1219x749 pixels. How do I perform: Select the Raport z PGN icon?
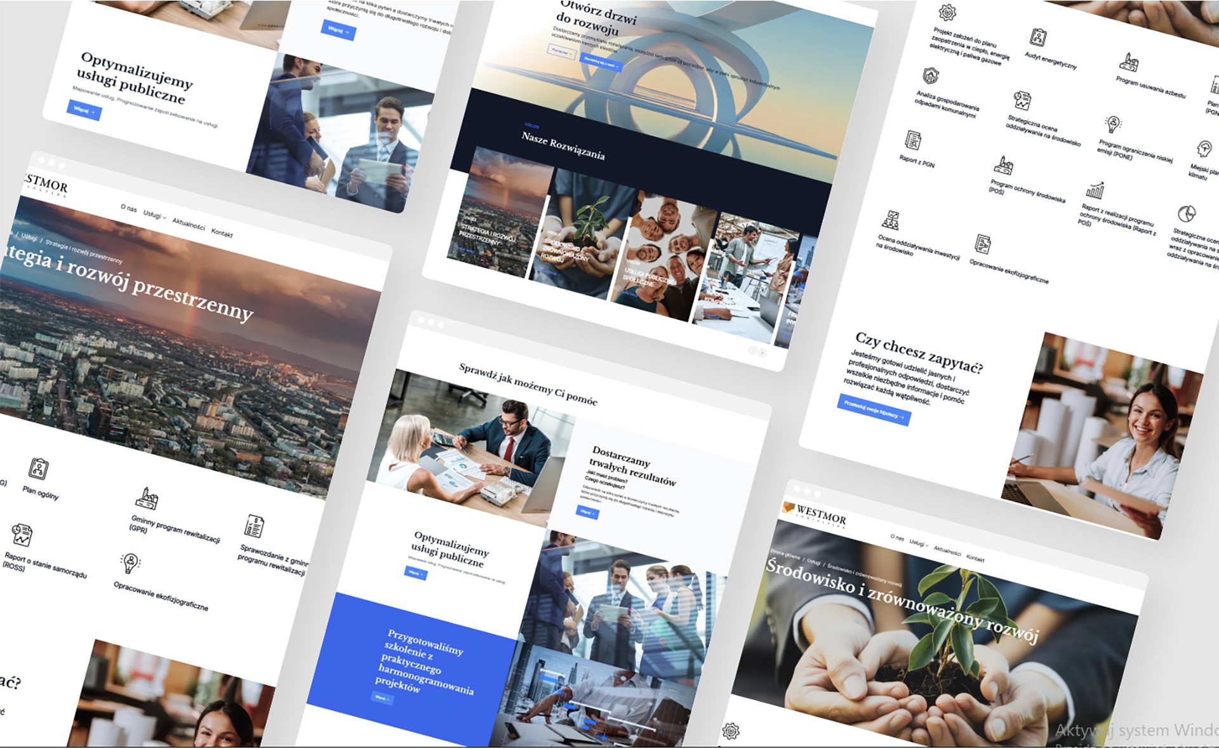coord(913,140)
